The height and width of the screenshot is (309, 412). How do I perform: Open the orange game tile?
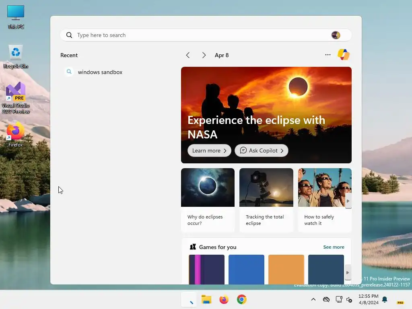(x=286, y=269)
